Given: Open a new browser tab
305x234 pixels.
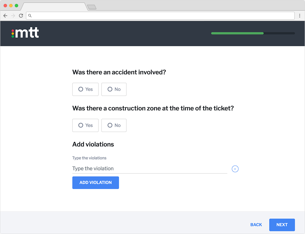Looking at the screenshot, I should pyautogui.click(x=92, y=7).
